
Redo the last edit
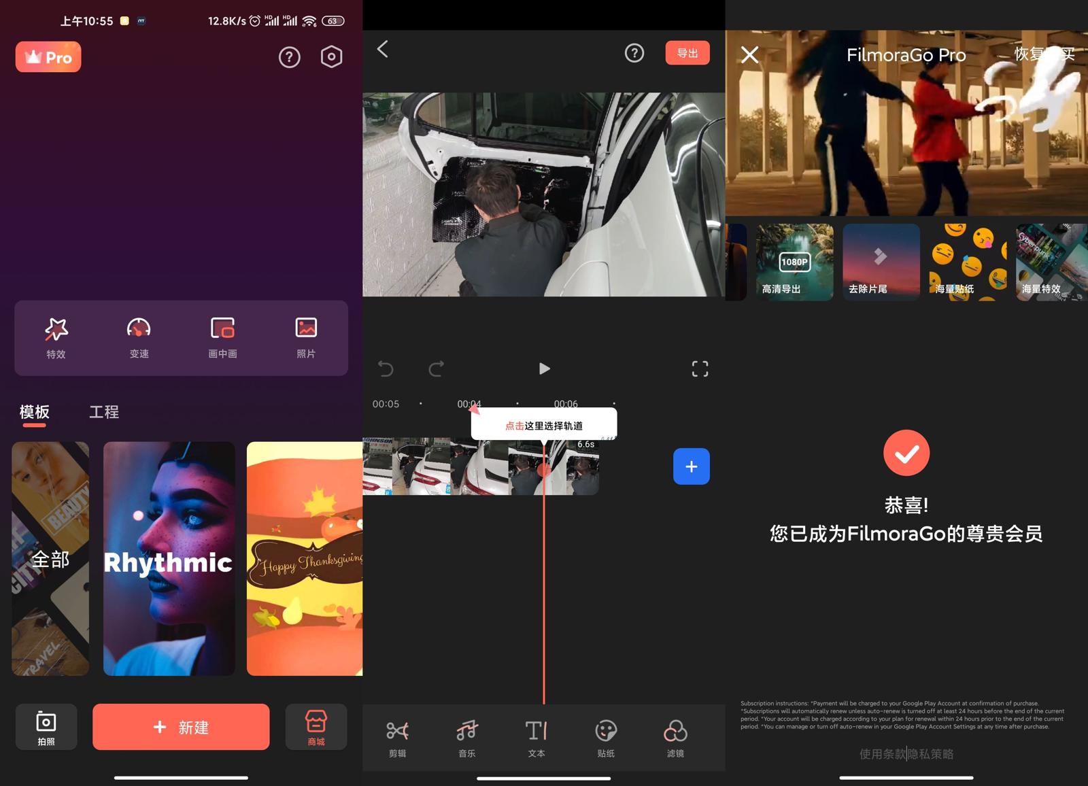436,369
